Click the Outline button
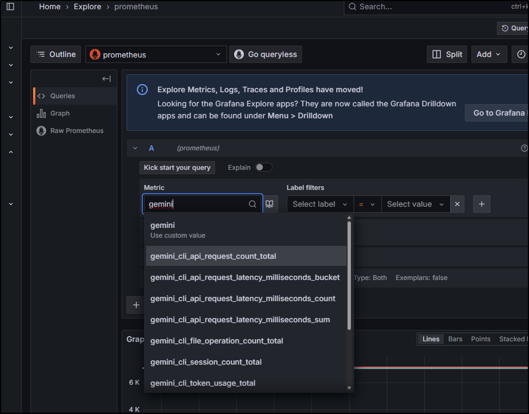Screen dimensions: 529x414 click(55, 54)
